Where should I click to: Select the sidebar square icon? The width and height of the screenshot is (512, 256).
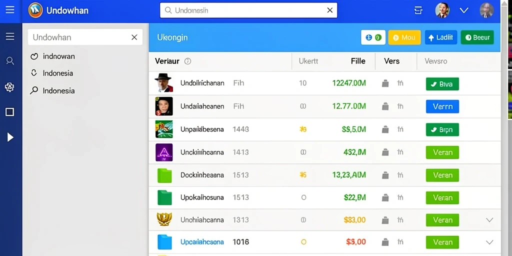pos(10,112)
